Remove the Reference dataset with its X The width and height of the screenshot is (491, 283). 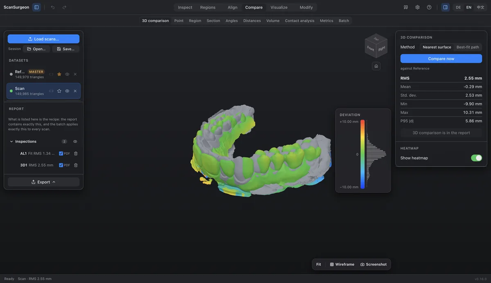75,74
